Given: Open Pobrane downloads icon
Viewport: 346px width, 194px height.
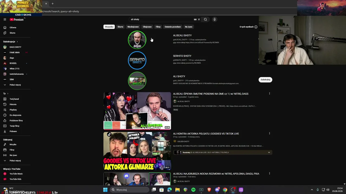Looking at the screenshot, I should 5,131.
